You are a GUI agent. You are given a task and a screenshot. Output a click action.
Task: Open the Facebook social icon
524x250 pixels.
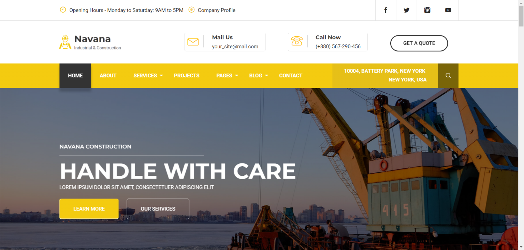pyautogui.click(x=385, y=10)
